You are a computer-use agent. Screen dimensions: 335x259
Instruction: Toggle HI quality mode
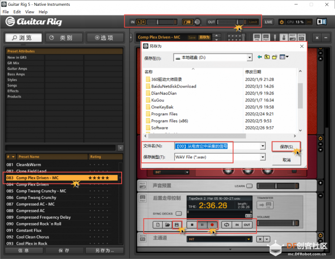click(x=309, y=22)
